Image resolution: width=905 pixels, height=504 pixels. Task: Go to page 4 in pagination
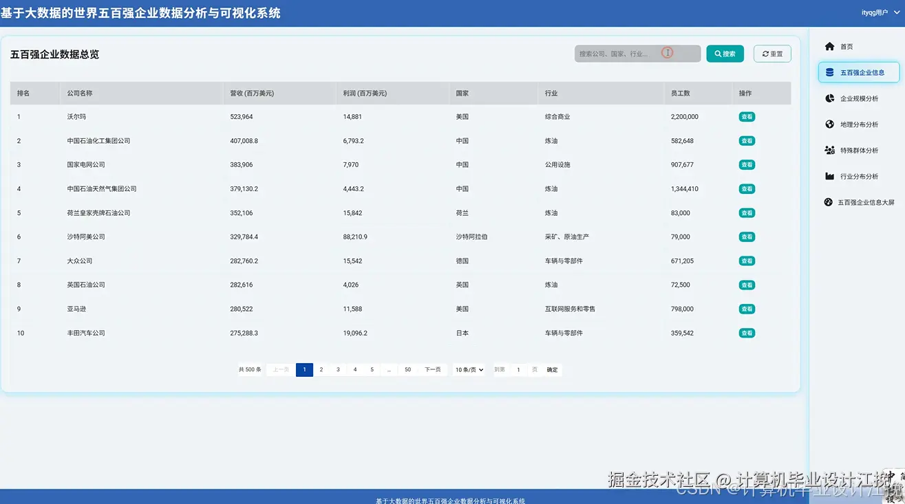pos(355,369)
